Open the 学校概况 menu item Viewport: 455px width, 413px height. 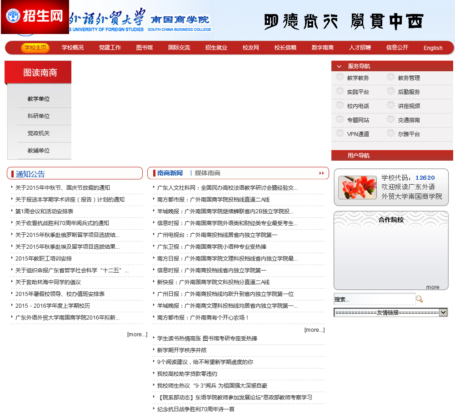73,48
